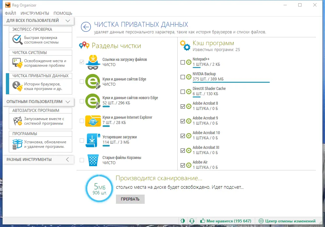Open Центр отмены изменений link

290,221
